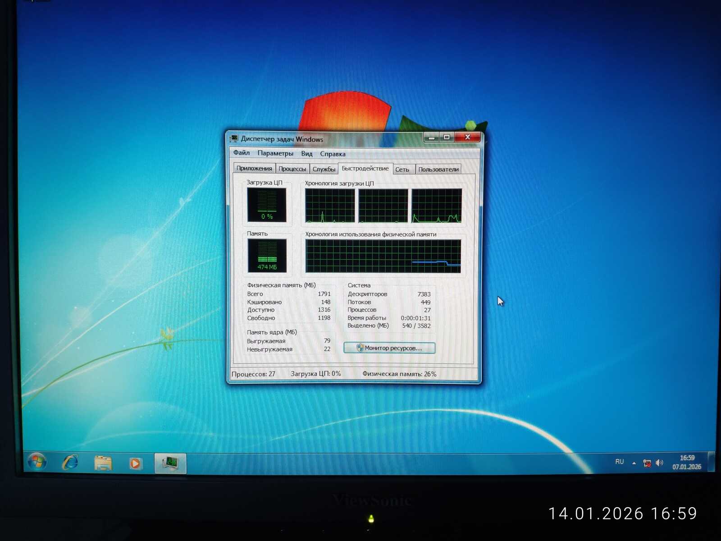Minimize the Task Manager window
The height and width of the screenshot is (541, 721).
(x=432, y=138)
